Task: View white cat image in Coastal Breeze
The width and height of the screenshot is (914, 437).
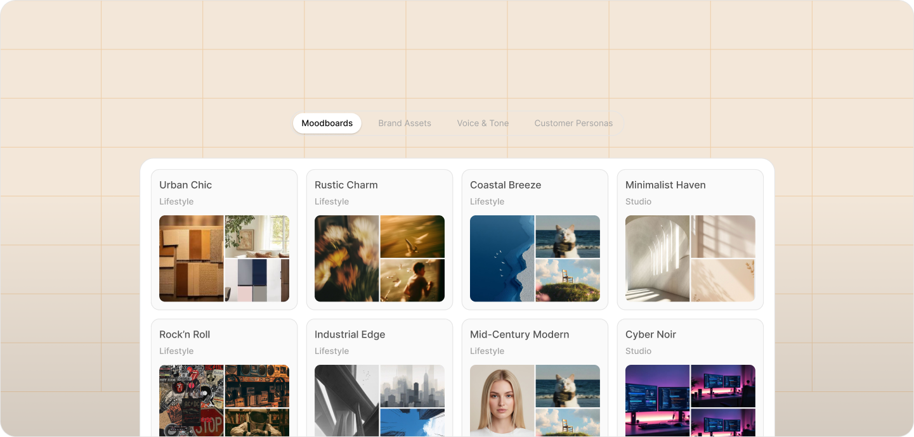Action: [568, 236]
